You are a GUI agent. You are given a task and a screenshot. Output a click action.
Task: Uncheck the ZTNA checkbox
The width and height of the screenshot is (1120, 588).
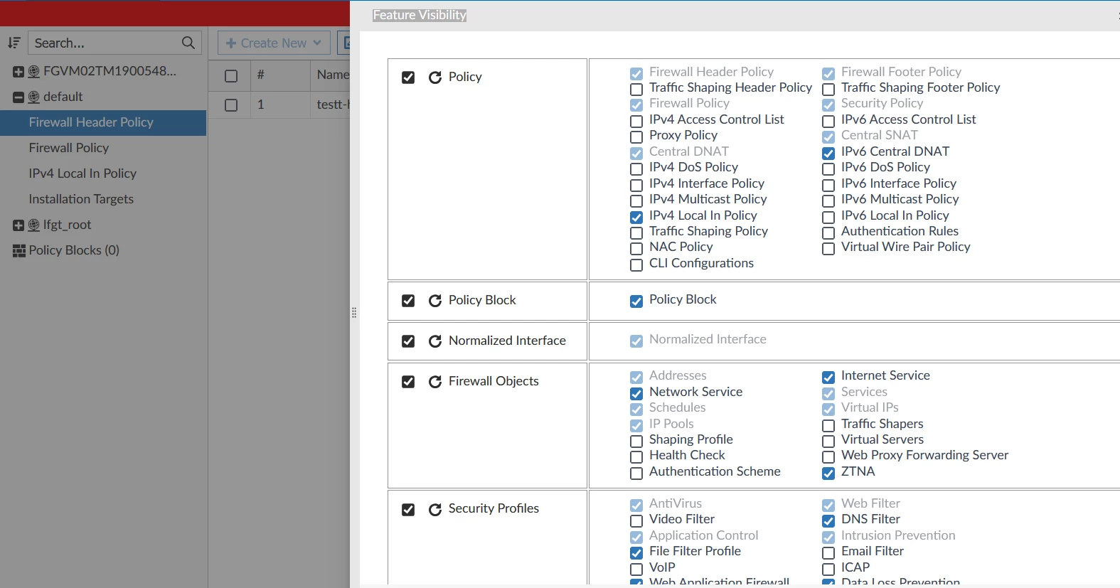pyautogui.click(x=828, y=473)
